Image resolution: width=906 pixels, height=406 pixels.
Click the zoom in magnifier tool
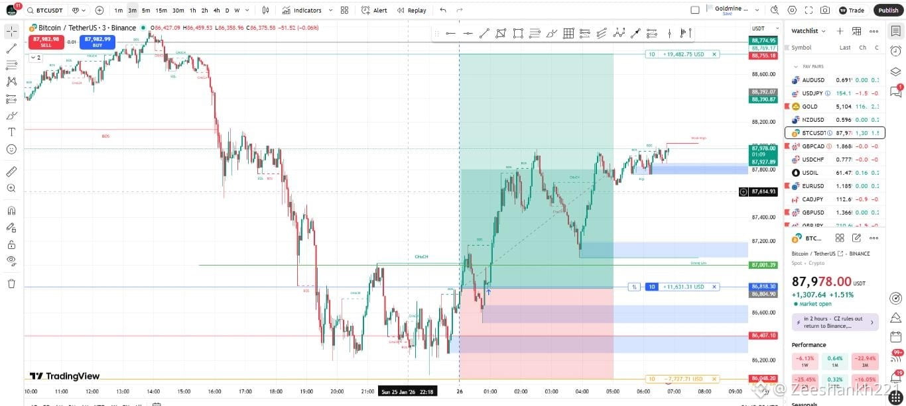[x=11, y=188]
